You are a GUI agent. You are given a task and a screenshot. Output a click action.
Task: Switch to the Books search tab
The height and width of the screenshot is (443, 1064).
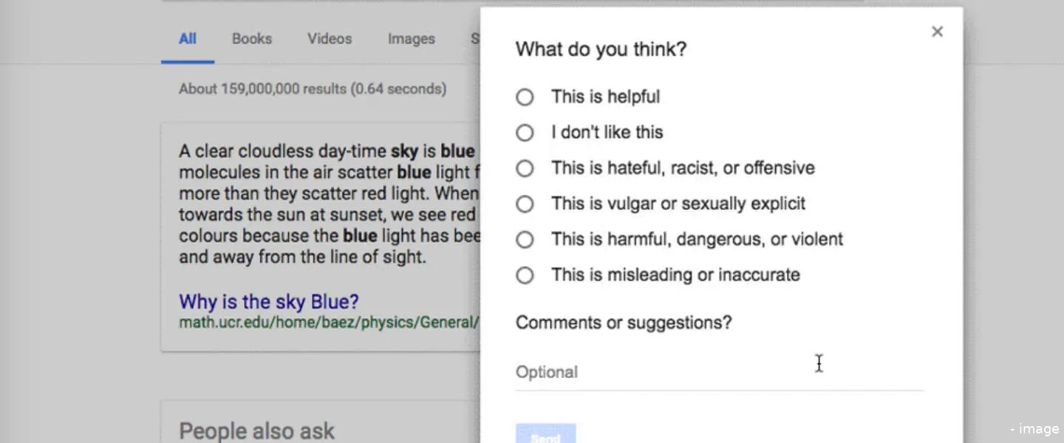[x=251, y=38]
